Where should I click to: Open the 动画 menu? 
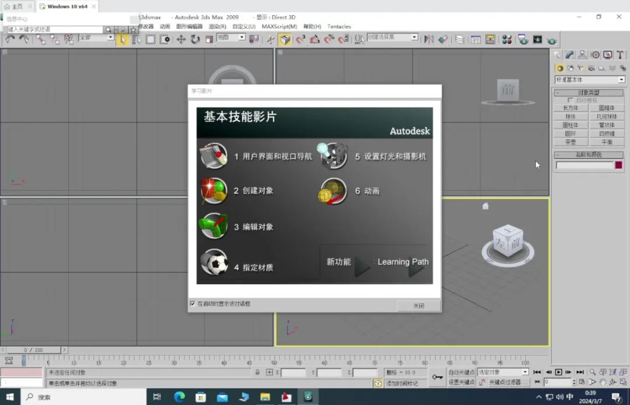click(x=164, y=26)
